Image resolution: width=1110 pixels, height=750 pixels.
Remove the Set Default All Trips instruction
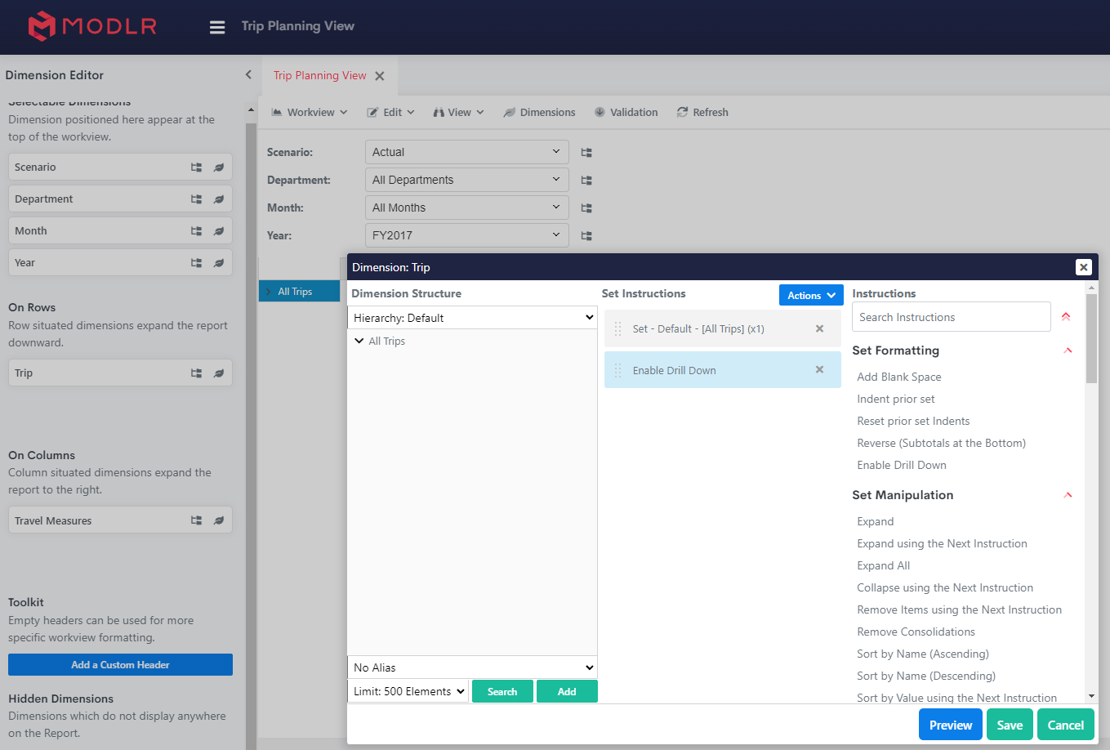[819, 328]
